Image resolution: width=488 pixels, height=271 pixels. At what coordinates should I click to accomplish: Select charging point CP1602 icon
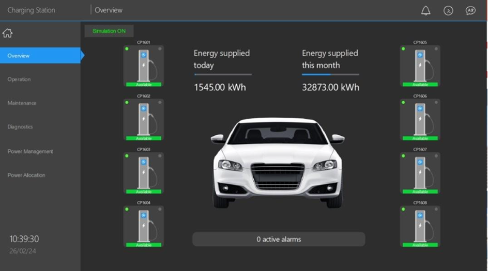point(143,119)
